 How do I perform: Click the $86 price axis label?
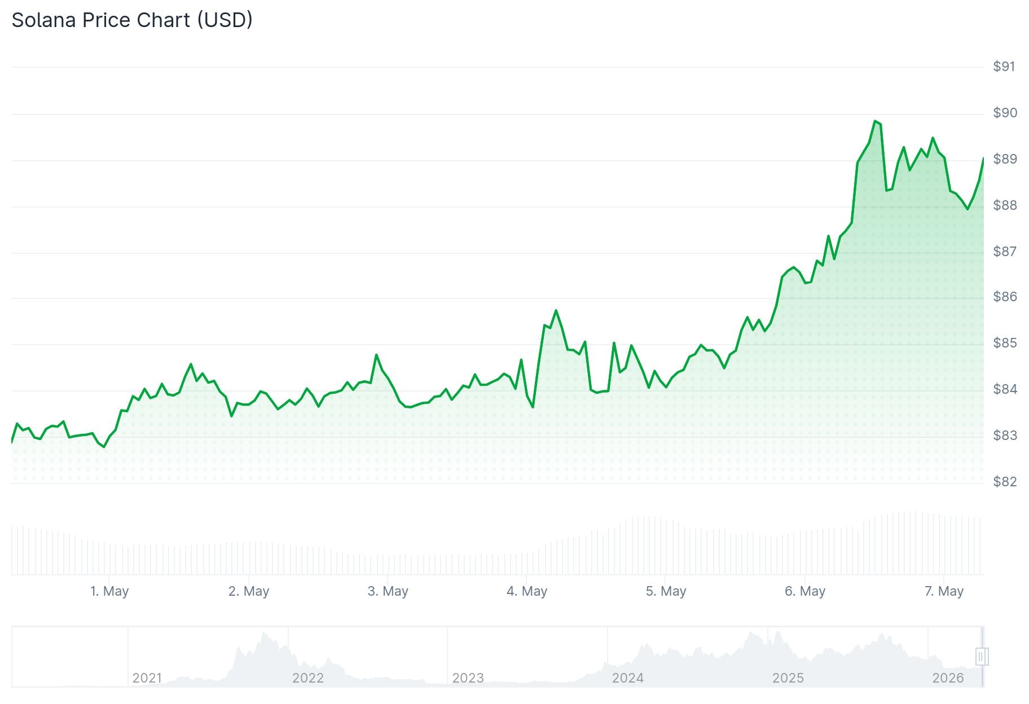[1005, 297]
